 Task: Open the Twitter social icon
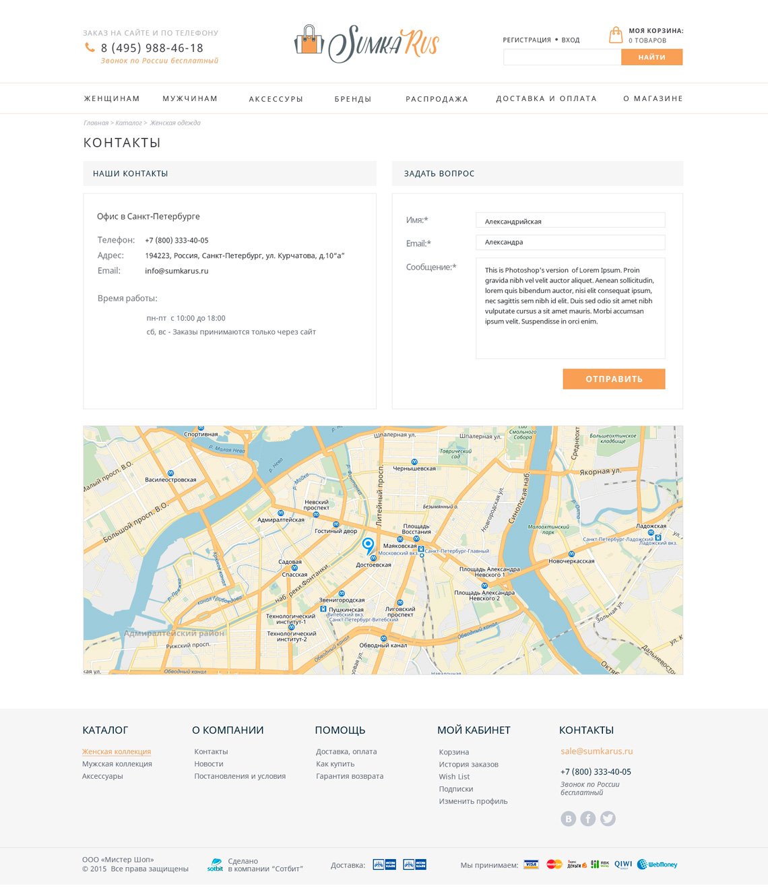coord(608,819)
